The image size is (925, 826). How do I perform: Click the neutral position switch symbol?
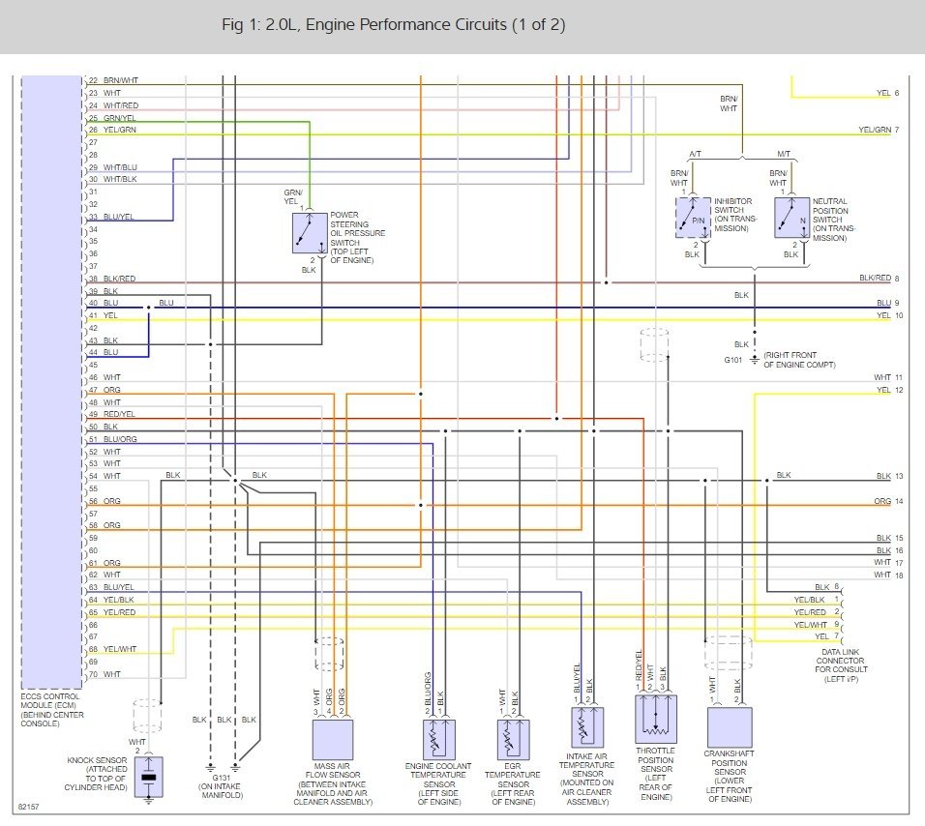coord(791,218)
